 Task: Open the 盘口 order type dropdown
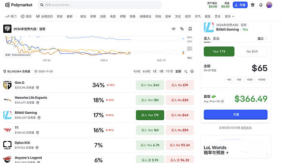point(262,39)
